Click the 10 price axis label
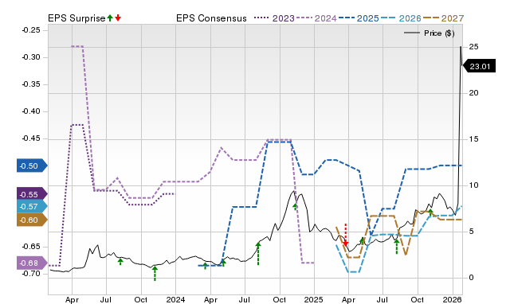The image size is (510, 304). tap(474, 185)
